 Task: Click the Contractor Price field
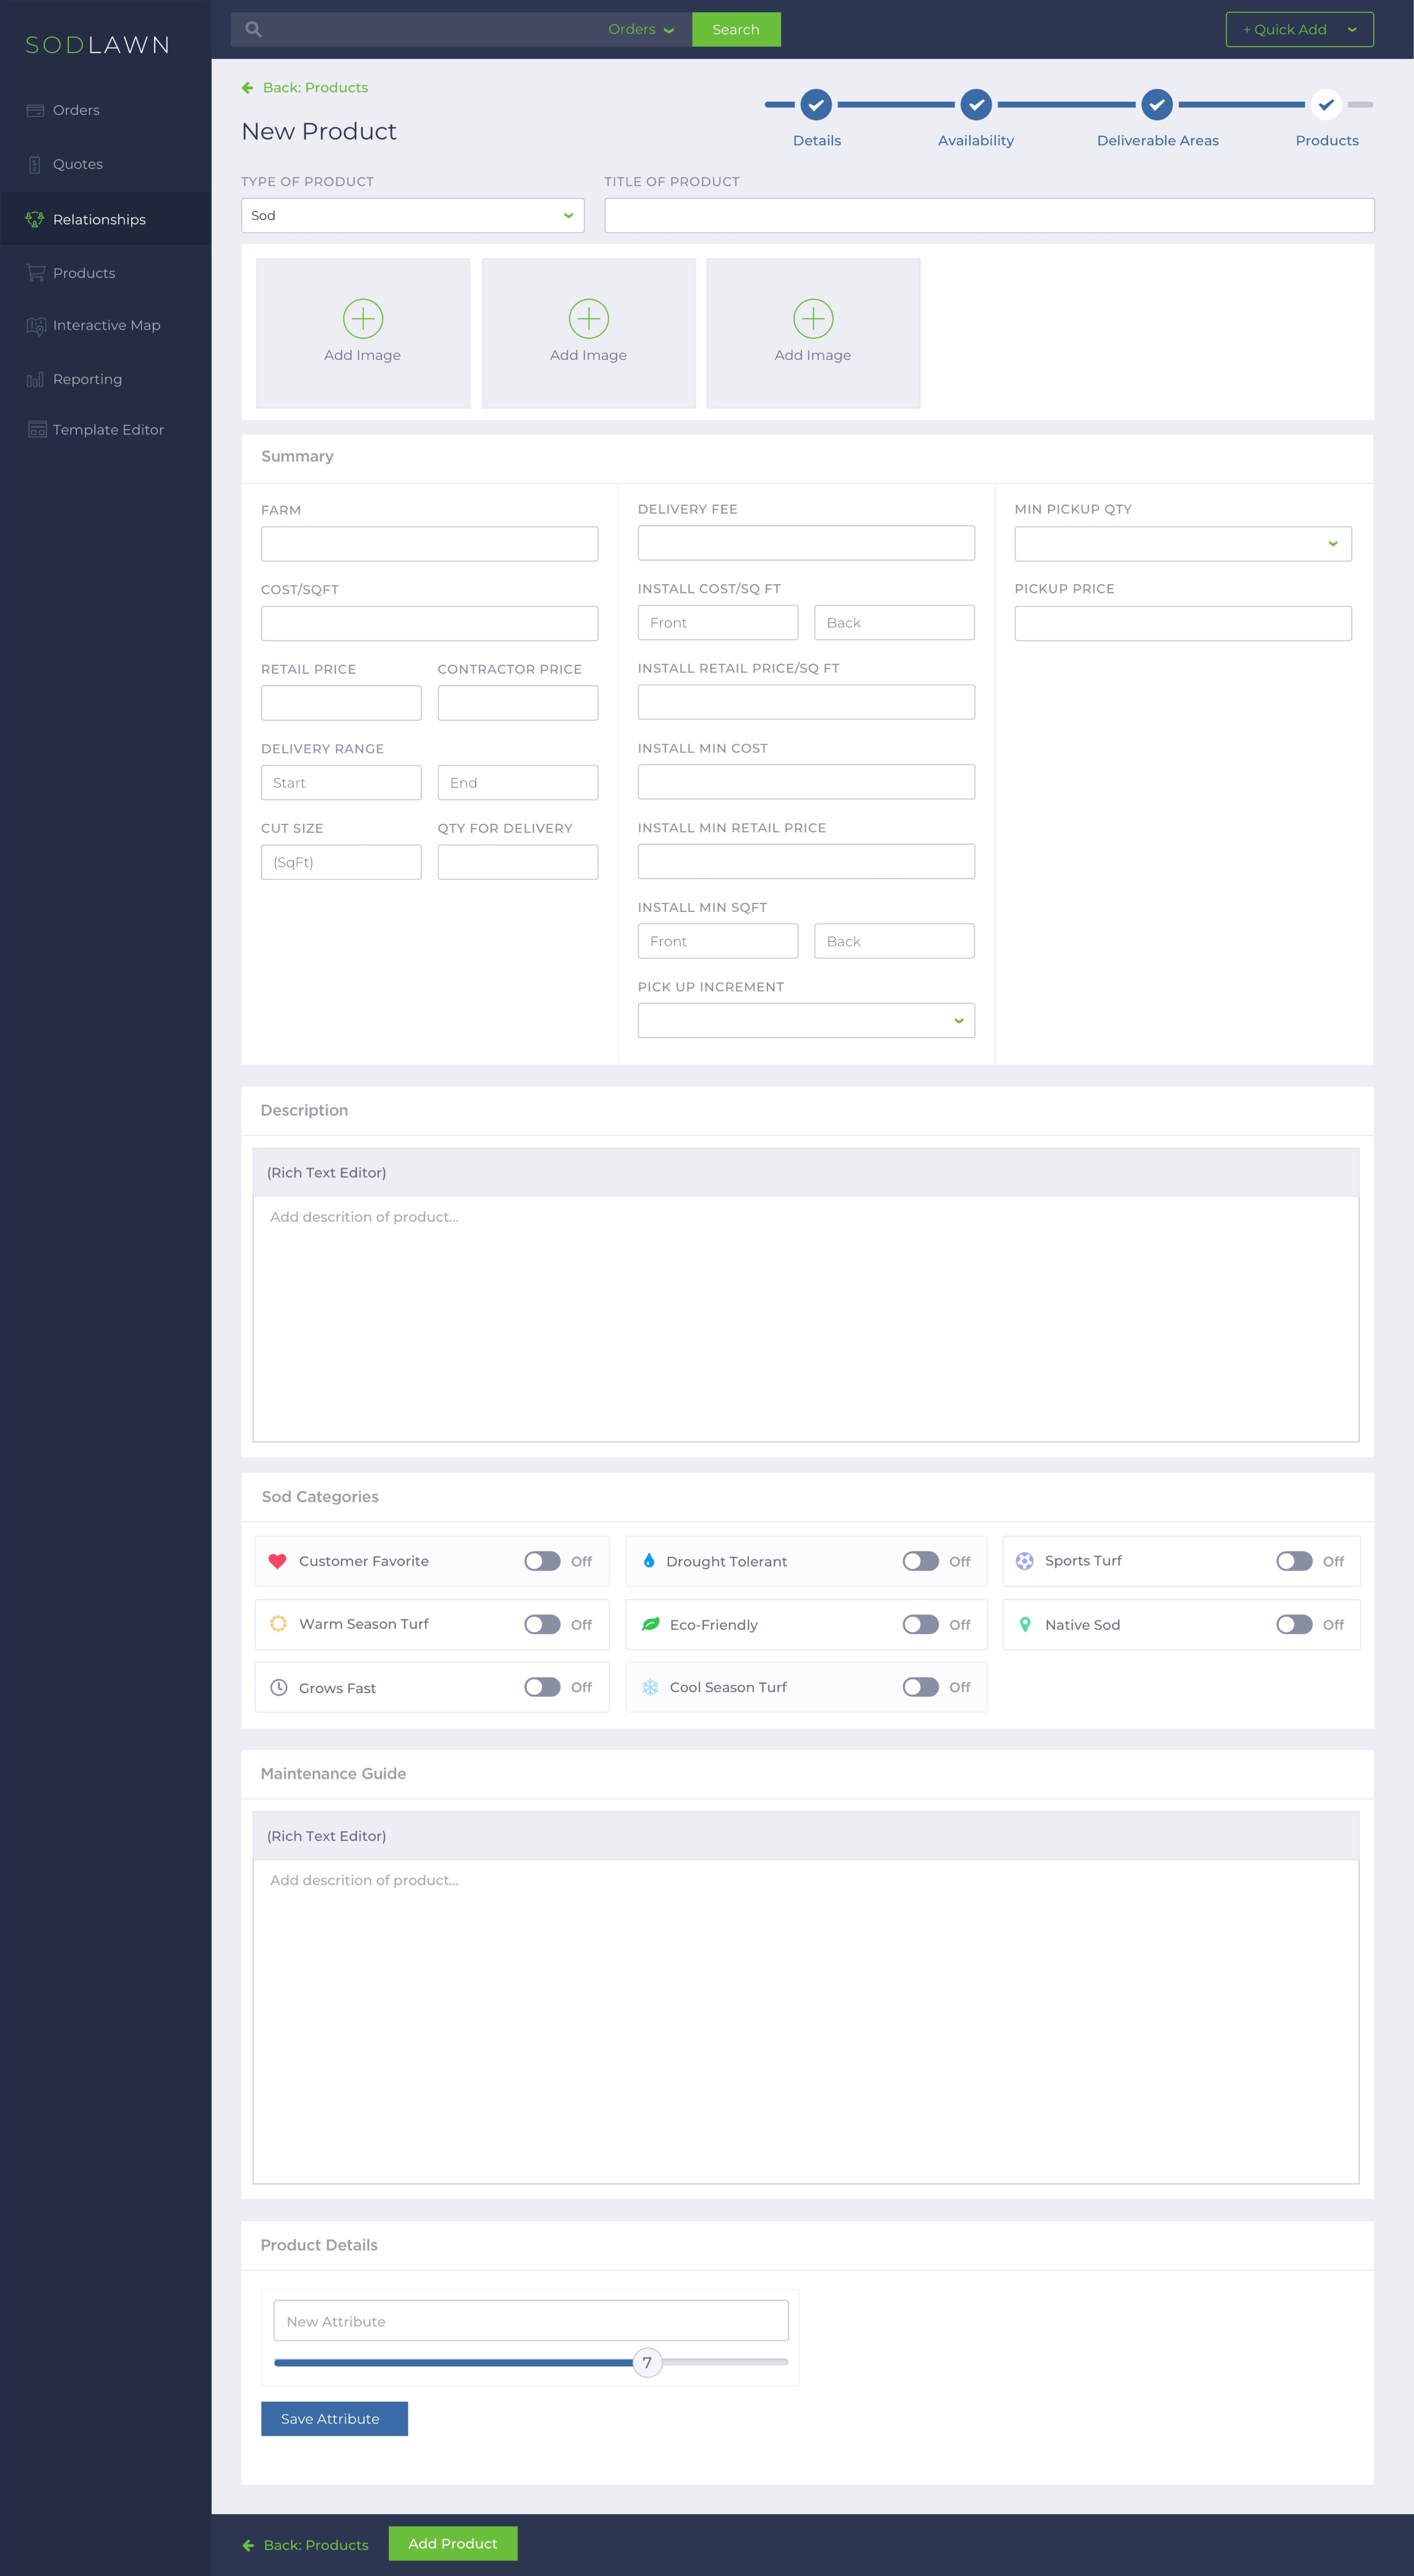pyautogui.click(x=518, y=703)
